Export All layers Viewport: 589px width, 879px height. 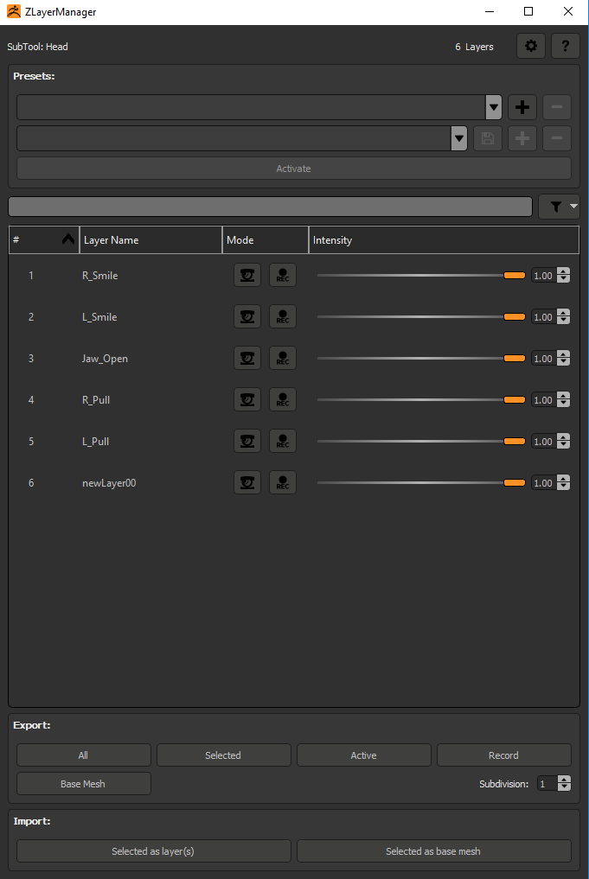pyautogui.click(x=84, y=755)
